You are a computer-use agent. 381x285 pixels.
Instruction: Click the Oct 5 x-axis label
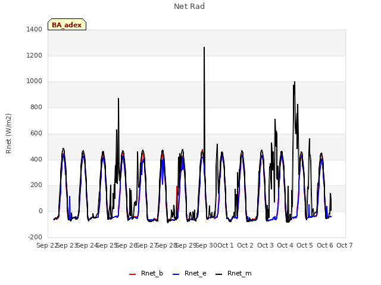tap(305, 245)
